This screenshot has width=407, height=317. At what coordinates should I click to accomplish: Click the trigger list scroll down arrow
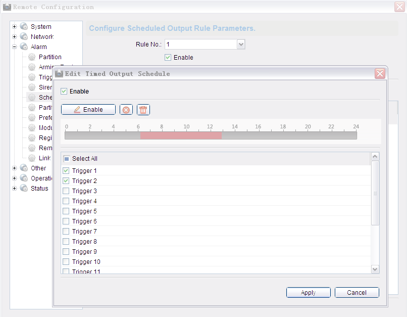coord(375,269)
